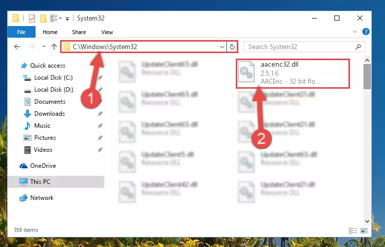This screenshot has width=385, height=247.
Task: Click the Properties checkmark icon in title bar
Action: click(32, 19)
